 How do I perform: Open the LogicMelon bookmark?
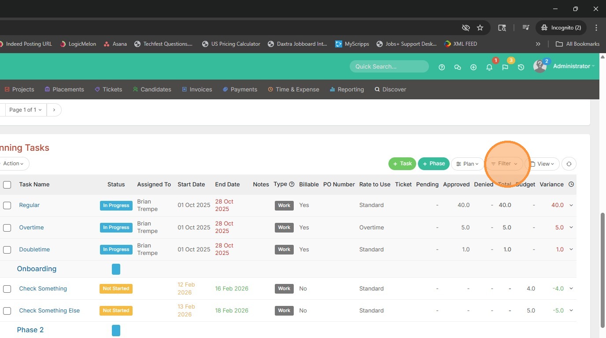pos(78,44)
